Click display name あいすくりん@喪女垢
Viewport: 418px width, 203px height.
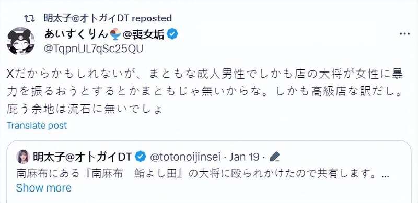[x=104, y=34]
